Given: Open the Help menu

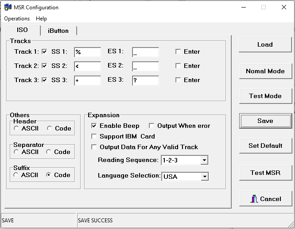Looking at the screenshot, I should pyautogui.click(x=41, y=19).
